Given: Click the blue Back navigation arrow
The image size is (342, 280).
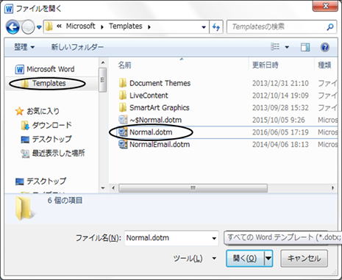Looking at the screenshot, I should coord(13,27).
